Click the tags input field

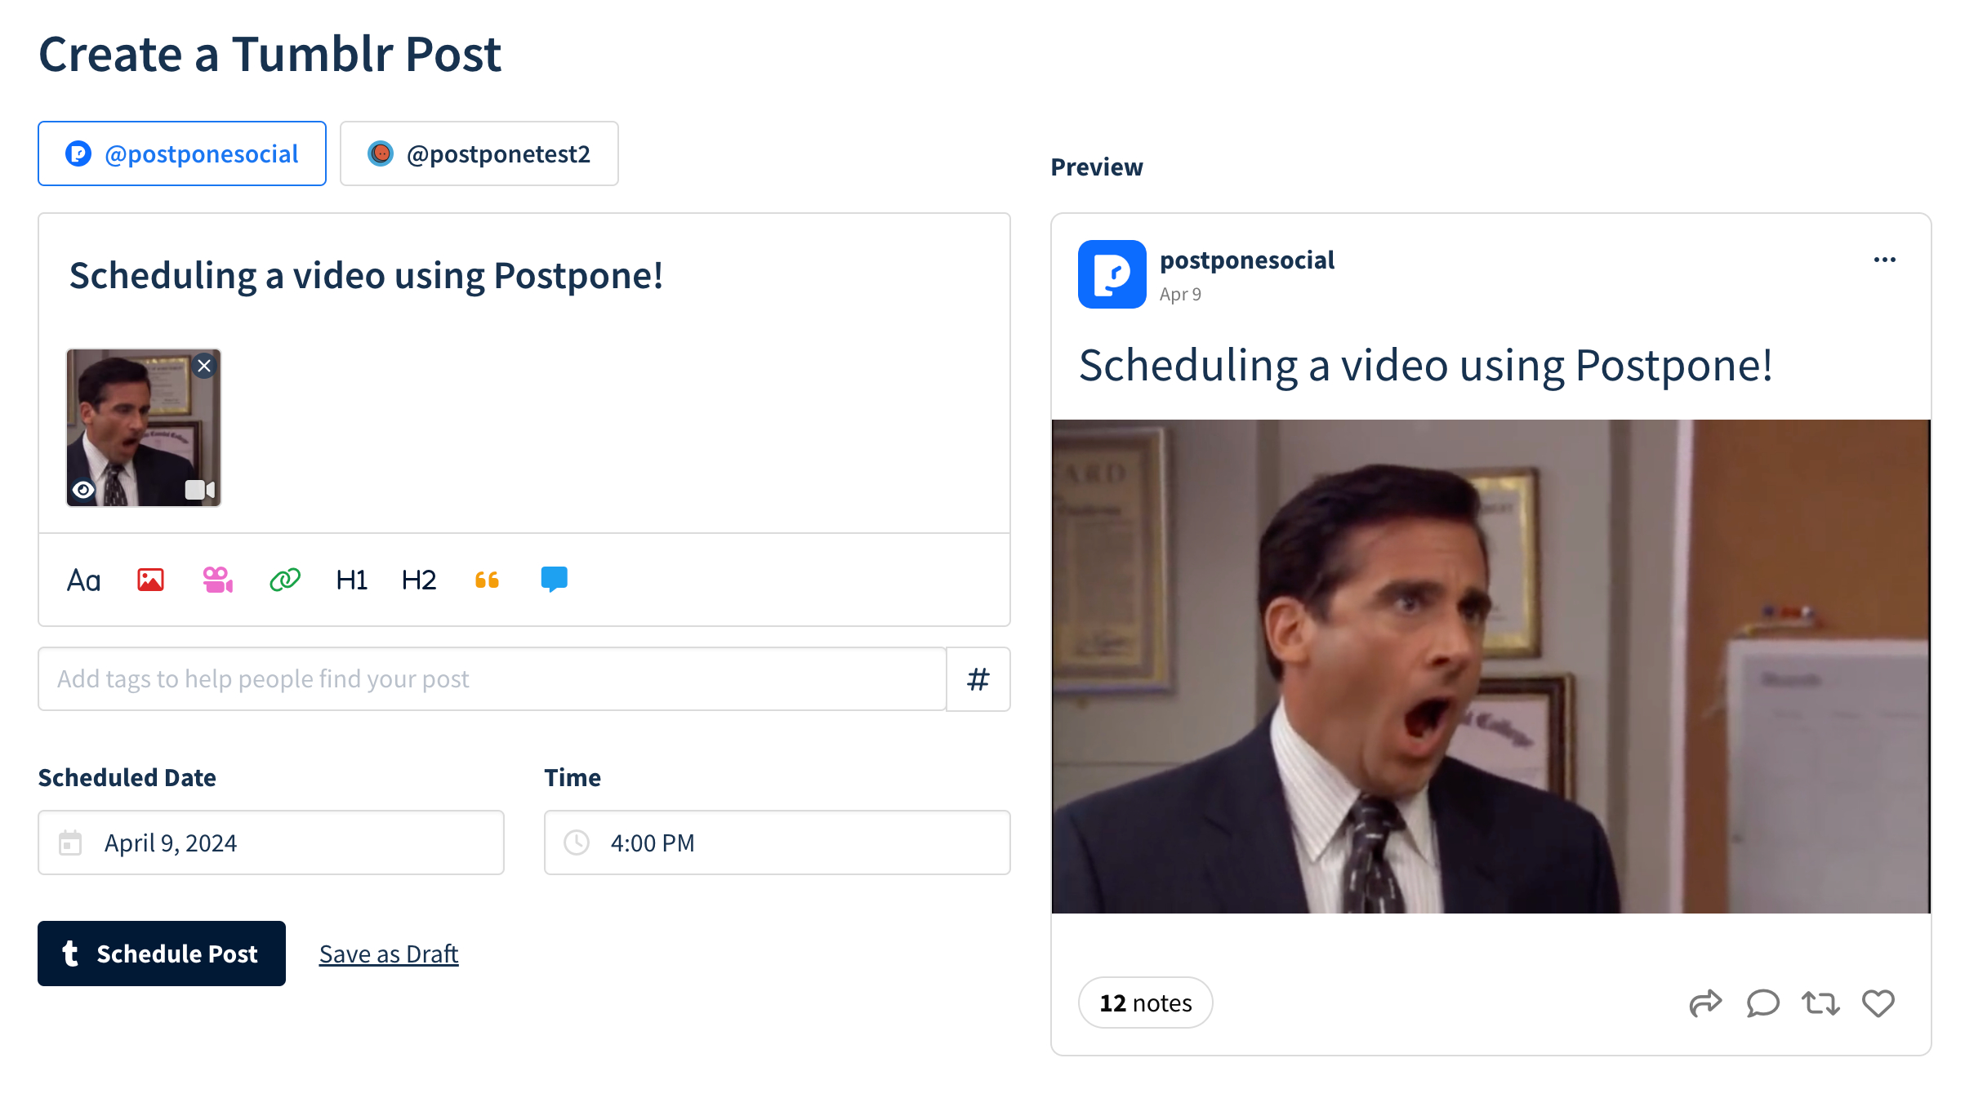tap(492, 679)
